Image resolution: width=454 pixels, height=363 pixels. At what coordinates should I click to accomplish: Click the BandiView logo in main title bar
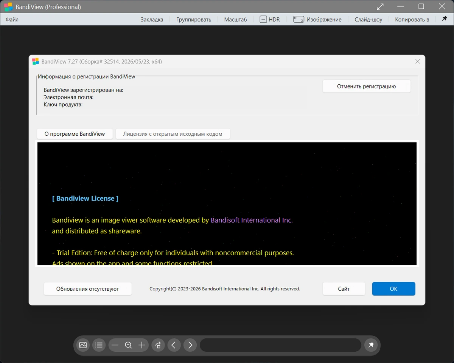pos(8,7)
